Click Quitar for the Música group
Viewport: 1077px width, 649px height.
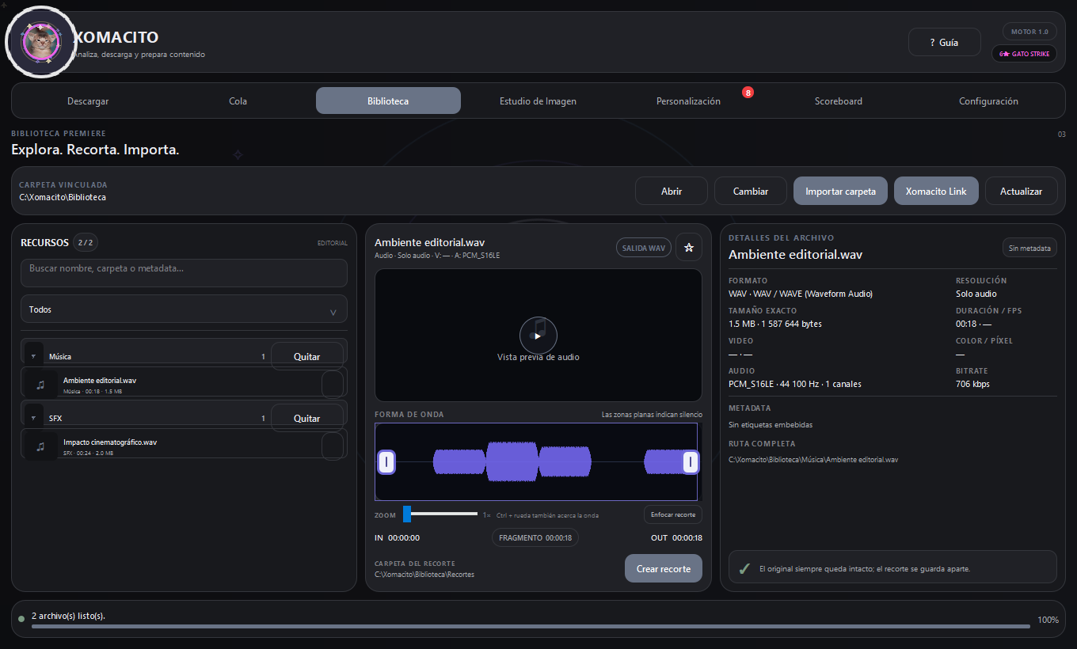point(307,357)
